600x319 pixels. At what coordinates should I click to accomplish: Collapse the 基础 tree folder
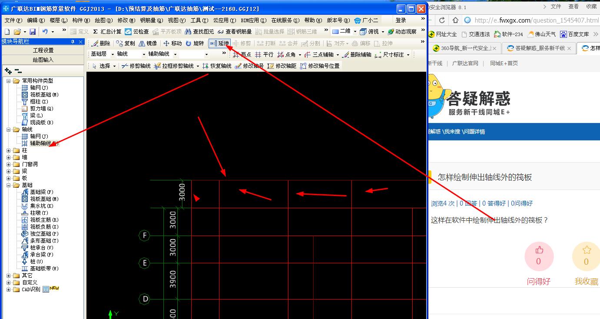tap(9, 185)
